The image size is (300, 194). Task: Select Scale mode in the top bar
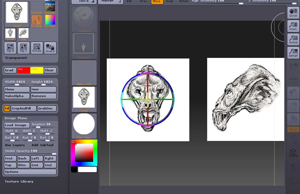point(170,2)
